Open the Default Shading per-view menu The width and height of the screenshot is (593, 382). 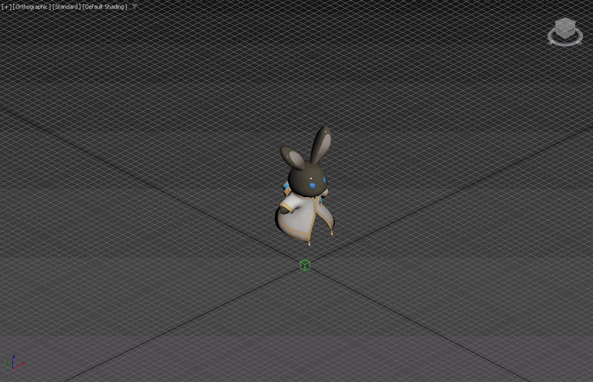105,7
